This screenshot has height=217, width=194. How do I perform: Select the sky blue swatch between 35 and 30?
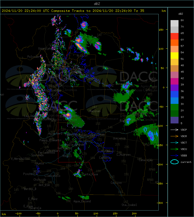click(174, 101)
